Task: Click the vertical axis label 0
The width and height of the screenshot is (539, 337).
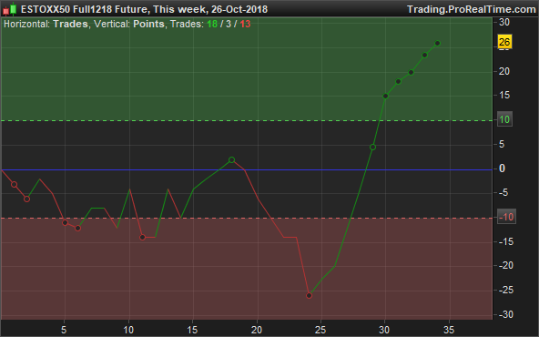Action: pyautogui.click(x=502, y=168)
